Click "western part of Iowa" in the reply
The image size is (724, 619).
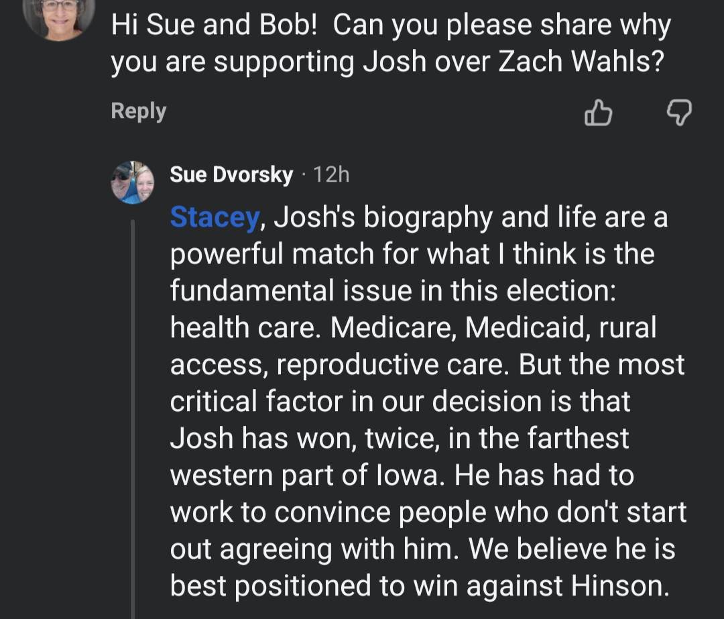308,475
